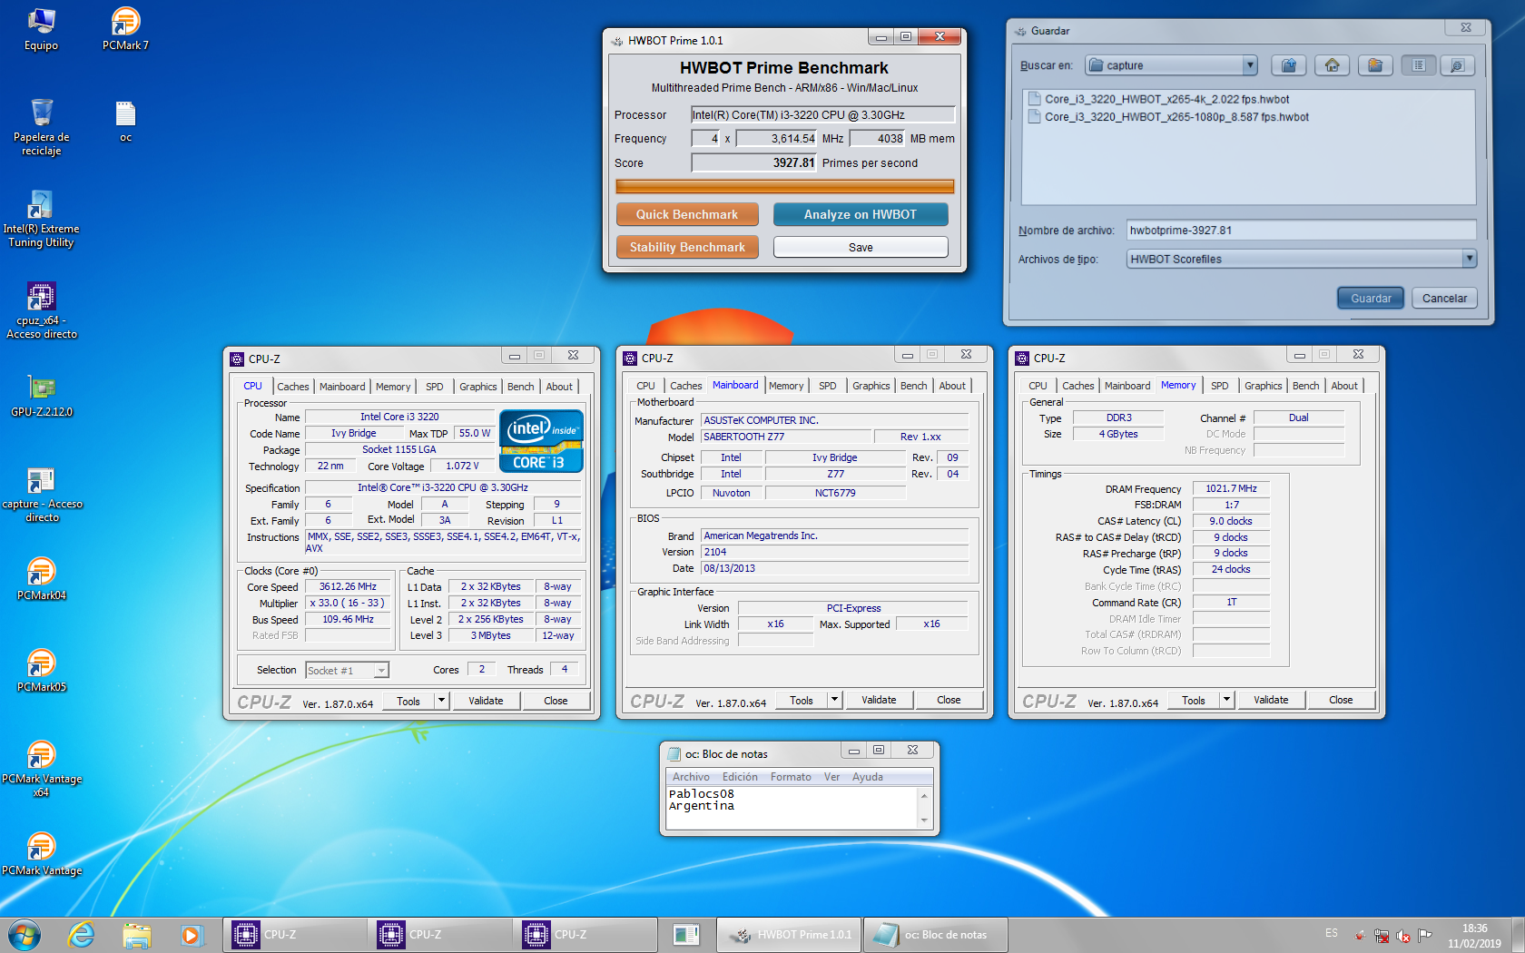Open the Edición menu in Bloc de notas
Viewport: 1525px width, 953px height.
pyautogui.click(x=740, y=777)
